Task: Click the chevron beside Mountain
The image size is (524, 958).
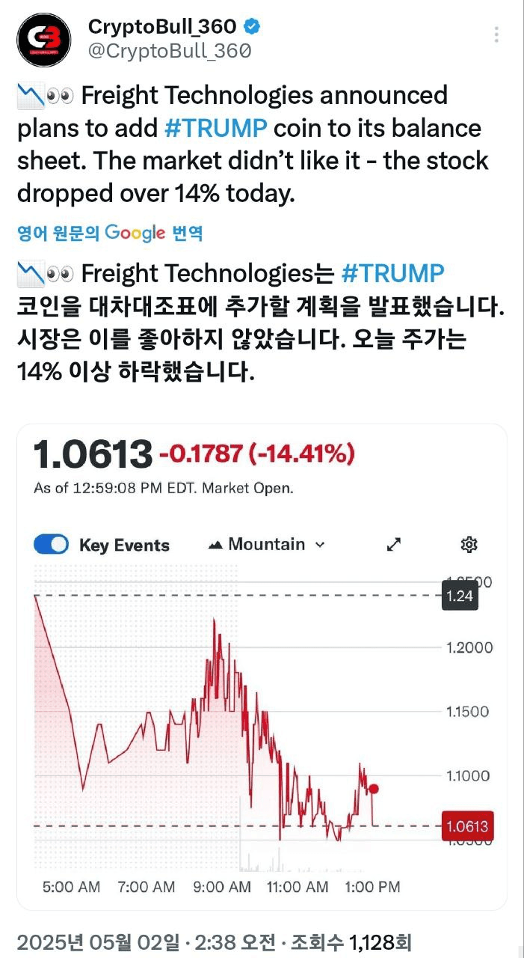Action: pyautogui.click(x=320, y=545)
